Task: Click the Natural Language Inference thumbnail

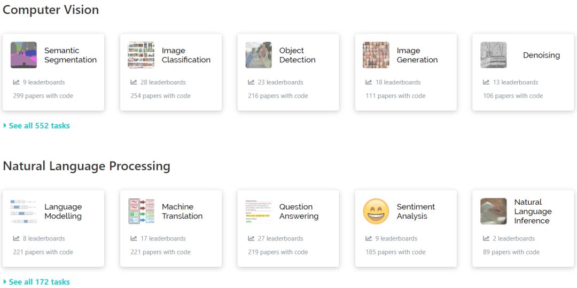Action: click(493, 211)
